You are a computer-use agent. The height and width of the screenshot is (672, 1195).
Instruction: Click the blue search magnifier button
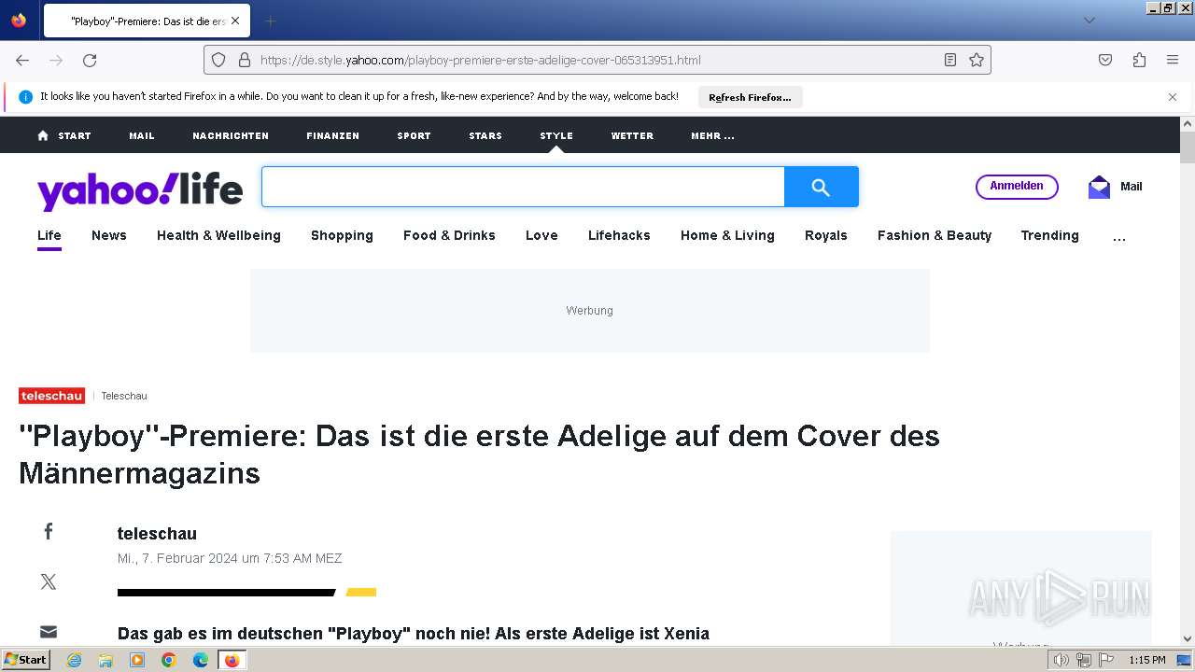tap(822, 187)
